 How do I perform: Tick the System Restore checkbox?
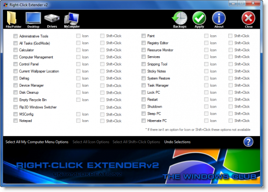143,78
